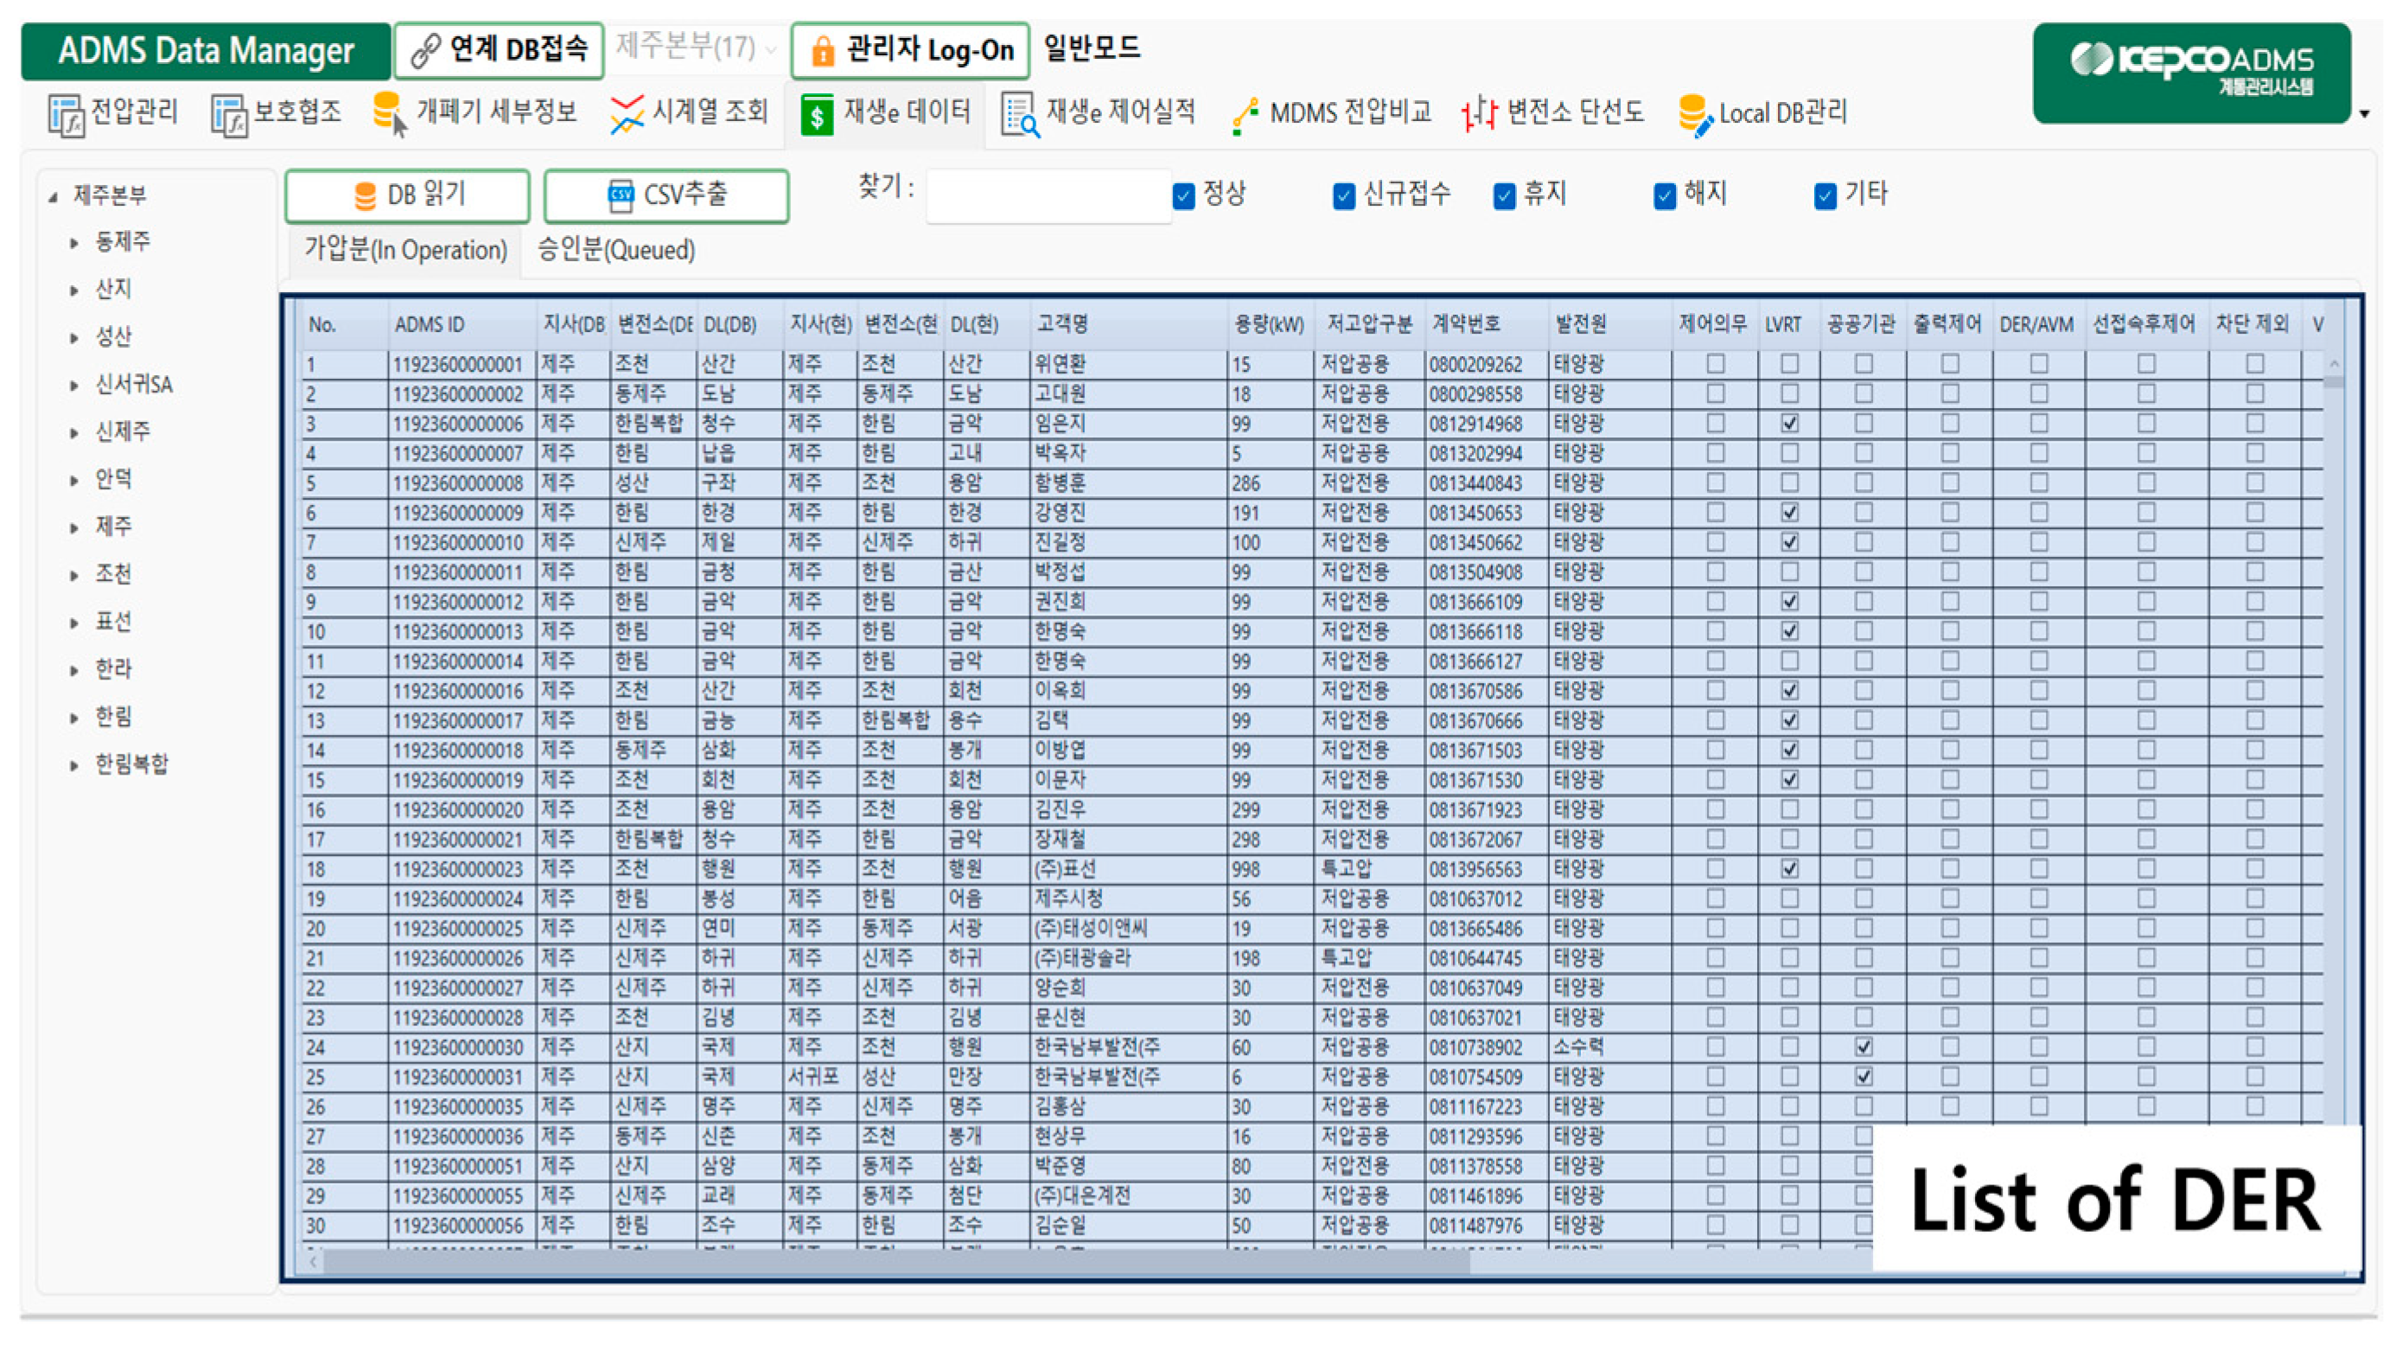Toggle the 신규접수 filter checkbox

pos(1344,196)
